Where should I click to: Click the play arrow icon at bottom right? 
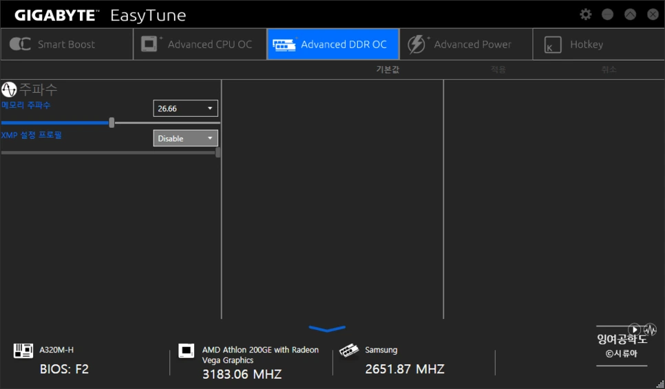634,329
